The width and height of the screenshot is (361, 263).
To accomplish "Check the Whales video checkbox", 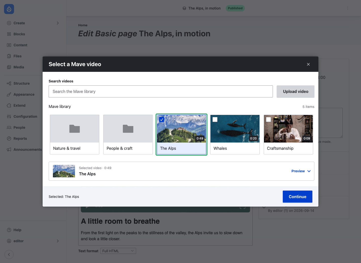I will tap(215, 119).
